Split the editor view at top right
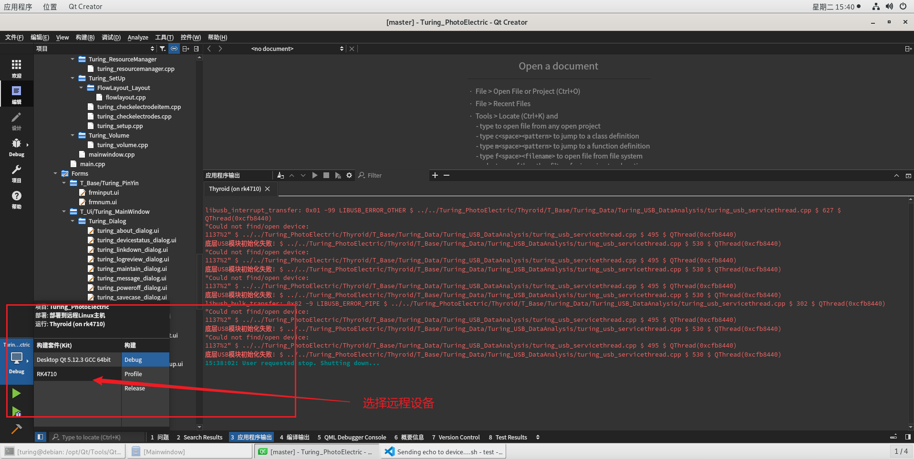The image size is (914, 459). coord(908,49)
